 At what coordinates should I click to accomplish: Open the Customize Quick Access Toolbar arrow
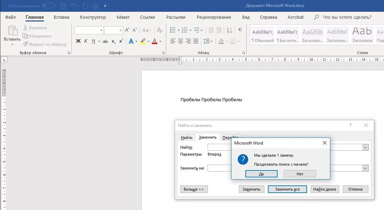(x=105, y=6)
